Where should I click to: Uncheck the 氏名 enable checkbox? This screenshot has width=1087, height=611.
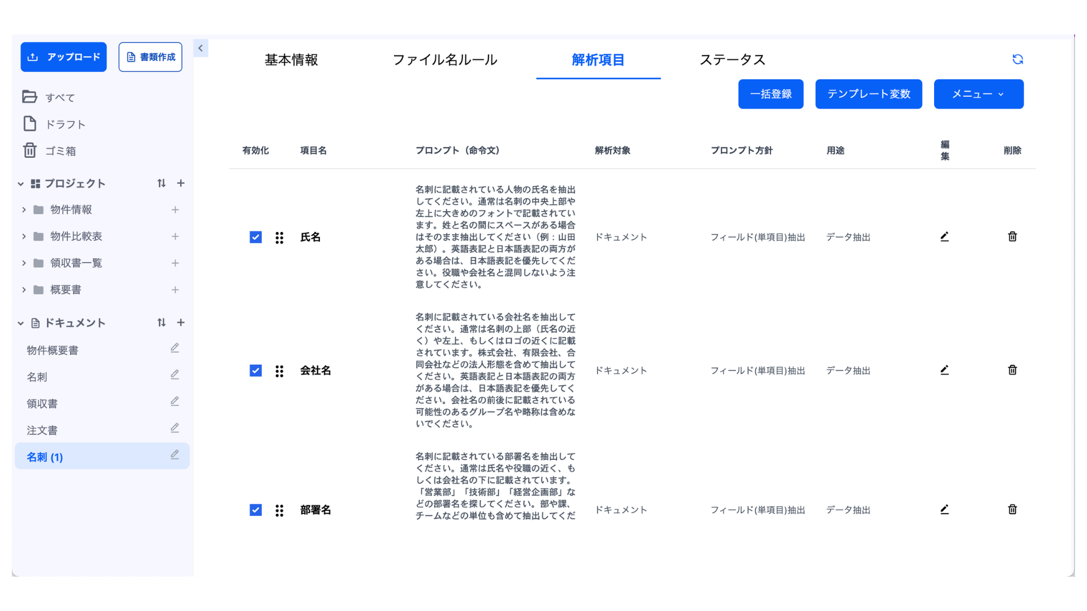tap(255, 237)
